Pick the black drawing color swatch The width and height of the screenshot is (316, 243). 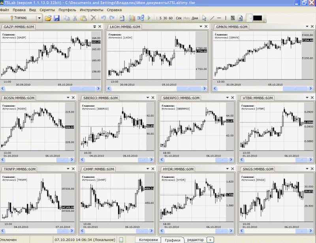[x=258, y=18]
